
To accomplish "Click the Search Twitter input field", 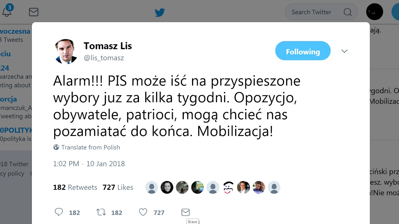I will [315, 12].
